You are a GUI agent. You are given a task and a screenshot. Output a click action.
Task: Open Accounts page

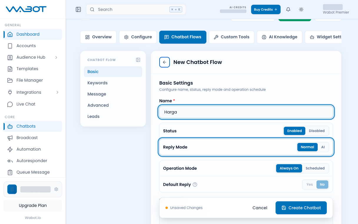[33, 46]
